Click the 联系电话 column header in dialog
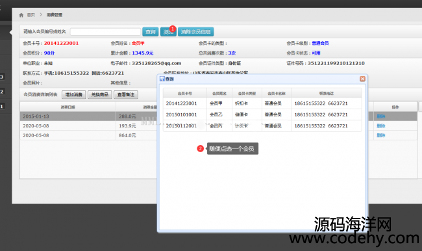This screenshot has width=422, height=251. point(327,94)
